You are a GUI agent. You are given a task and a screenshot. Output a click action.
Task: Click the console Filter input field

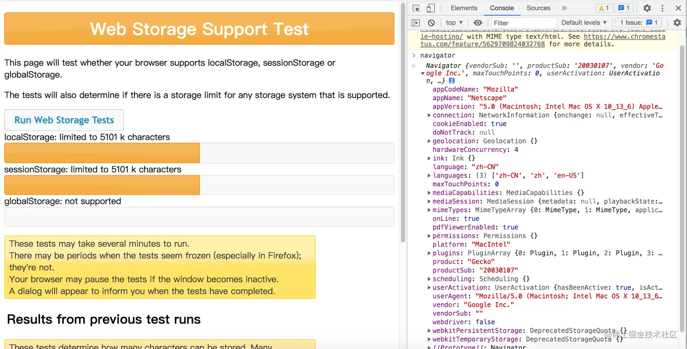pos(524,23)
